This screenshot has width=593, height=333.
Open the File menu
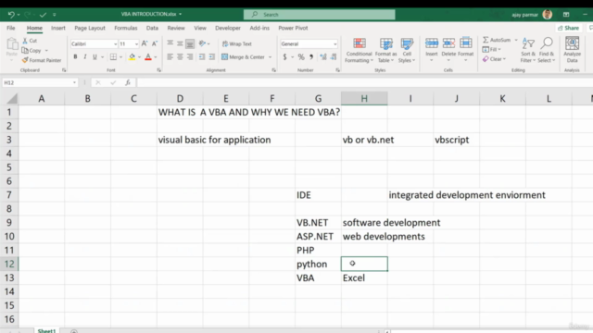pos(11,28)
